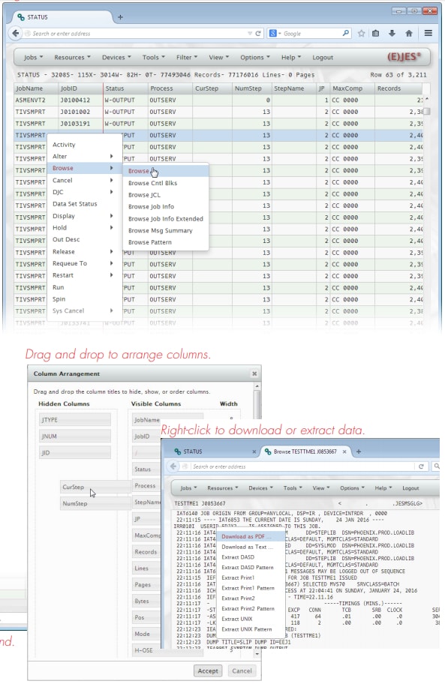Image resolution: width=445 pixels, height=687 pixels.
Task: Click Cancel in Column Arrangement dialog
Action: point(242,670)
